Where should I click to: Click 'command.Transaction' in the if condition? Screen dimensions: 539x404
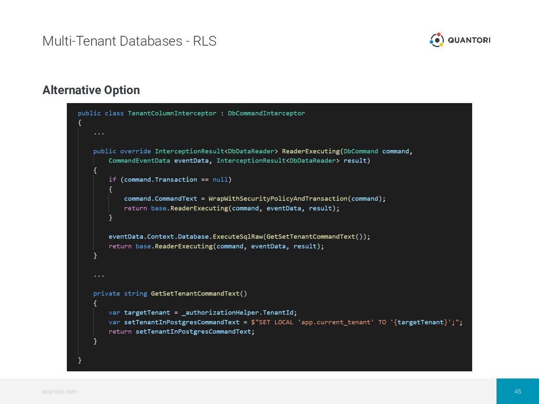pyautogui.click(x=161, y=180)
